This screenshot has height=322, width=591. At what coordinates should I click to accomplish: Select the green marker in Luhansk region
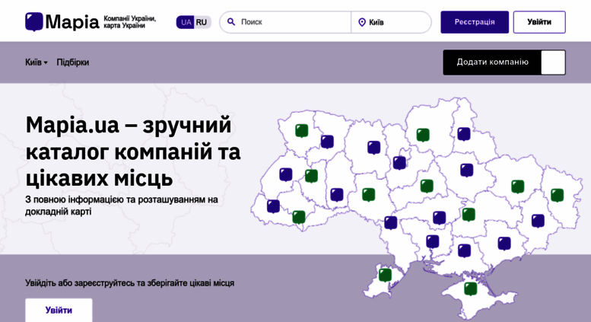(x=557, y=196)
